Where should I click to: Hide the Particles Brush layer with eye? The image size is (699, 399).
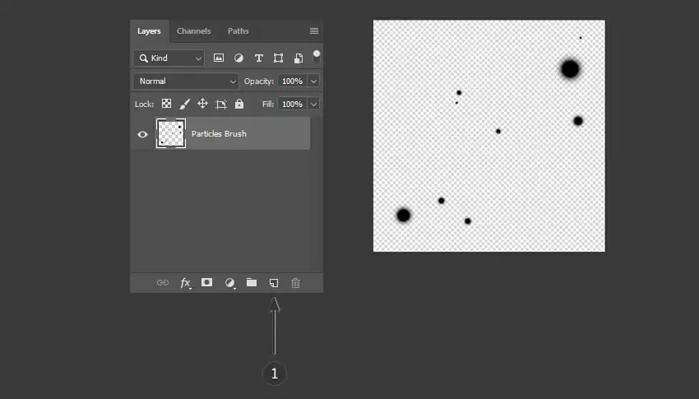click(142, 134)
